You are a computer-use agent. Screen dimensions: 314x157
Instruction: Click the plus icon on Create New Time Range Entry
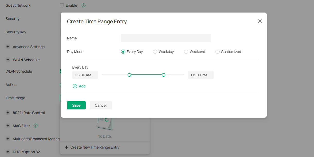[67, 147]
